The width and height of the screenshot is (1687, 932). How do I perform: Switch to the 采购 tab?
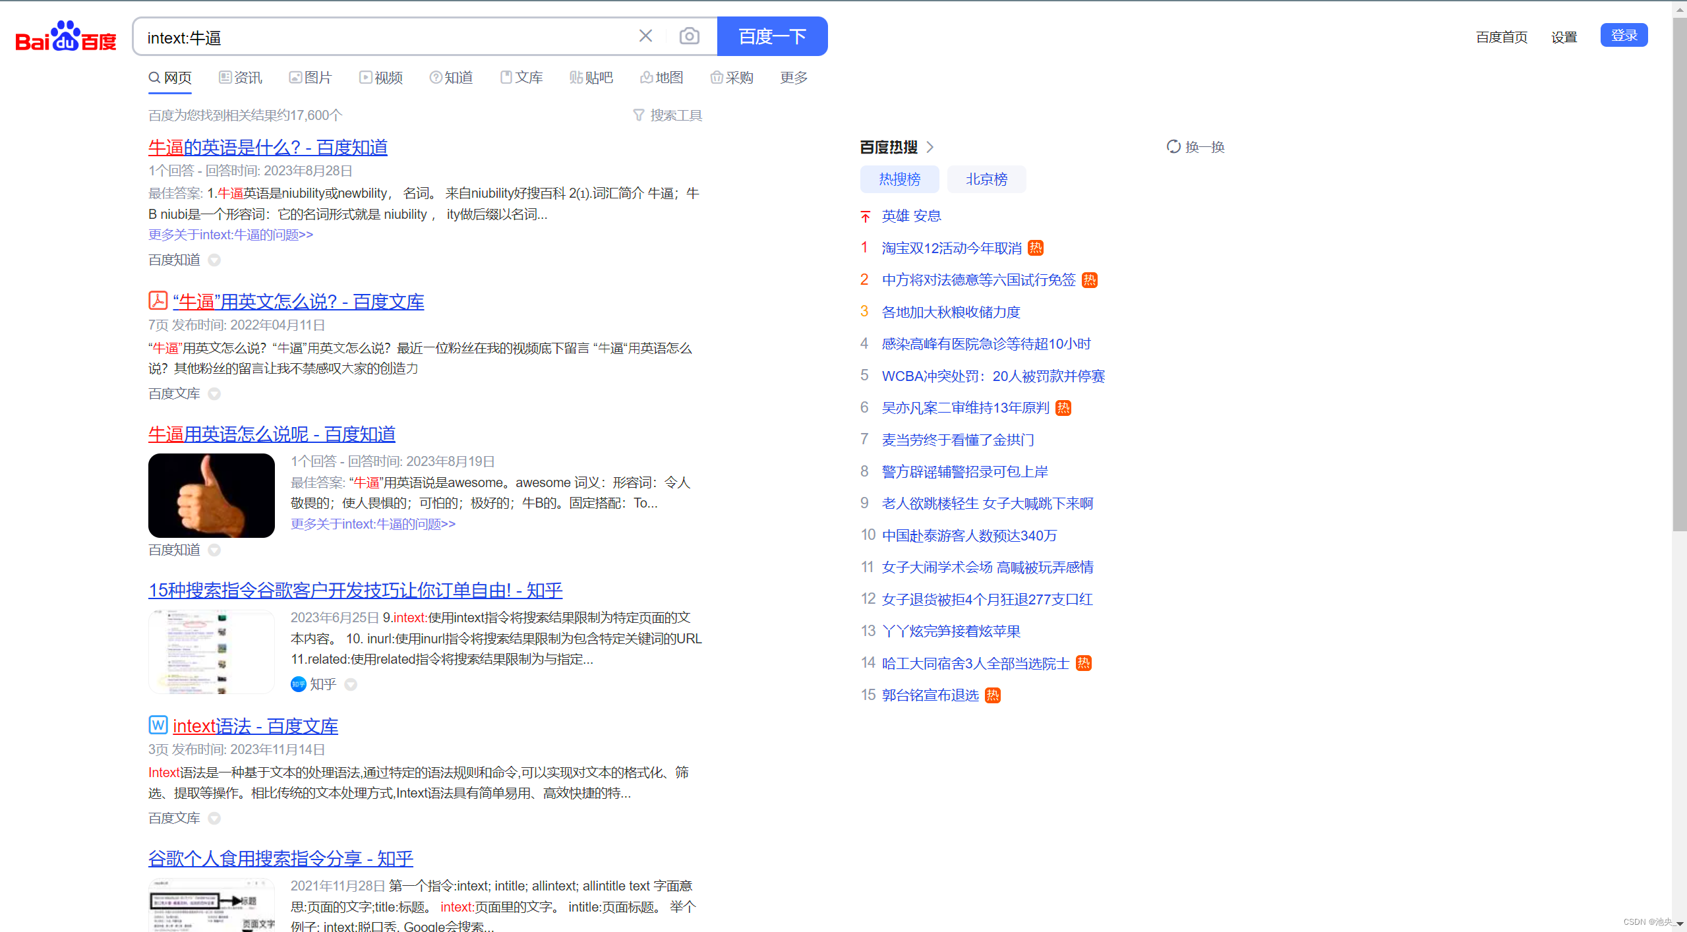click(732, 78)
